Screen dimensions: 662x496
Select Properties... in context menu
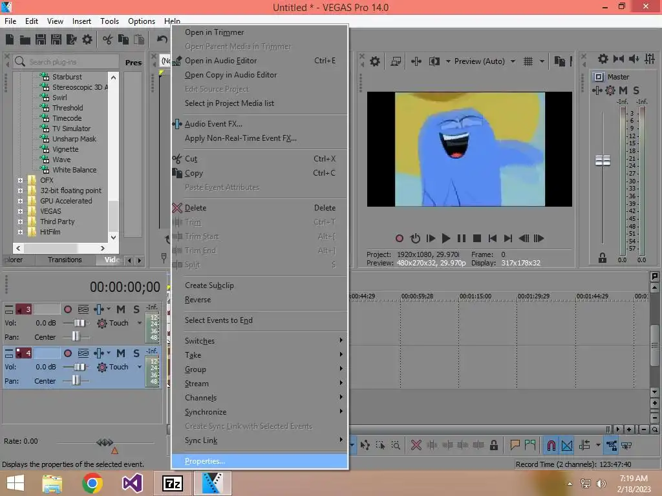tap(260, 461)
